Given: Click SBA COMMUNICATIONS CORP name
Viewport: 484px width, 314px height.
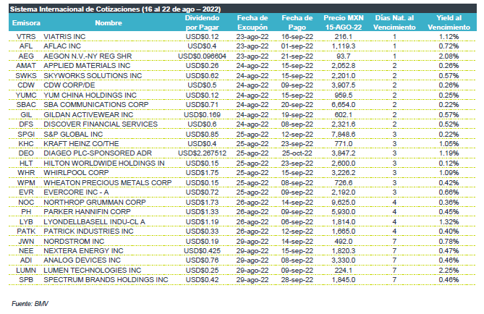Looking at the screenshot, I should [96, 105].
